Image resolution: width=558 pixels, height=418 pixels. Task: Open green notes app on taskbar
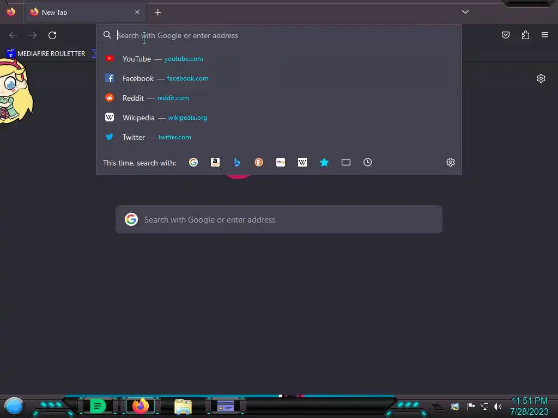coord(98,406)
